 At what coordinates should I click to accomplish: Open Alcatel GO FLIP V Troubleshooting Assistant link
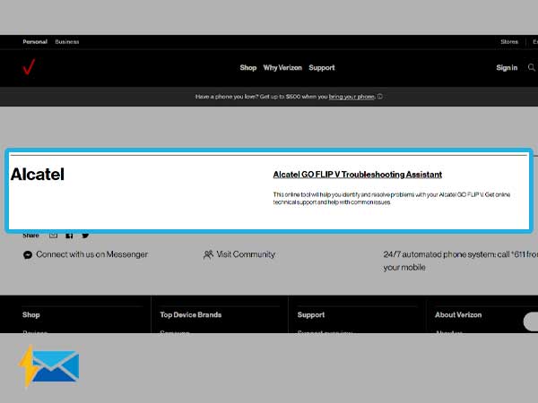(358, 175)
